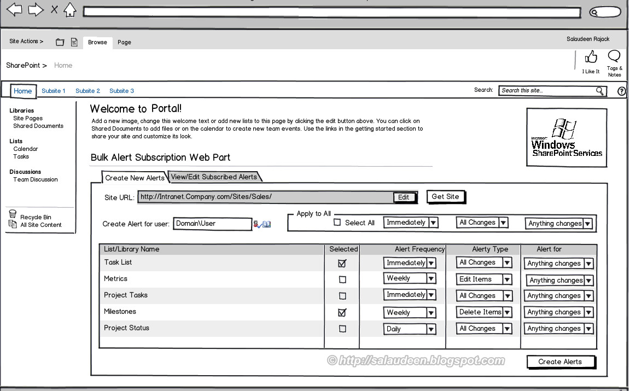Check the Selected box for Metrics

click(342, 279)
